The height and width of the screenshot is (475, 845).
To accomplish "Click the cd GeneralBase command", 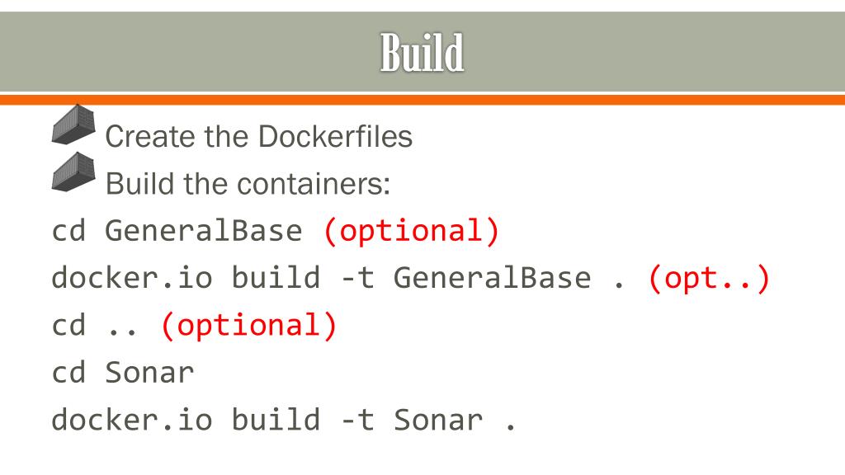I will coord(177,231).
